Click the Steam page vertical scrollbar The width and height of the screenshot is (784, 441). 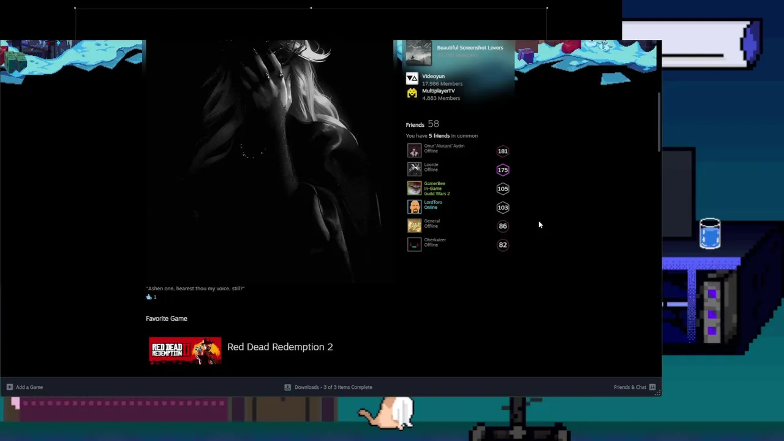pyautogui.click(x=659, y=123)
